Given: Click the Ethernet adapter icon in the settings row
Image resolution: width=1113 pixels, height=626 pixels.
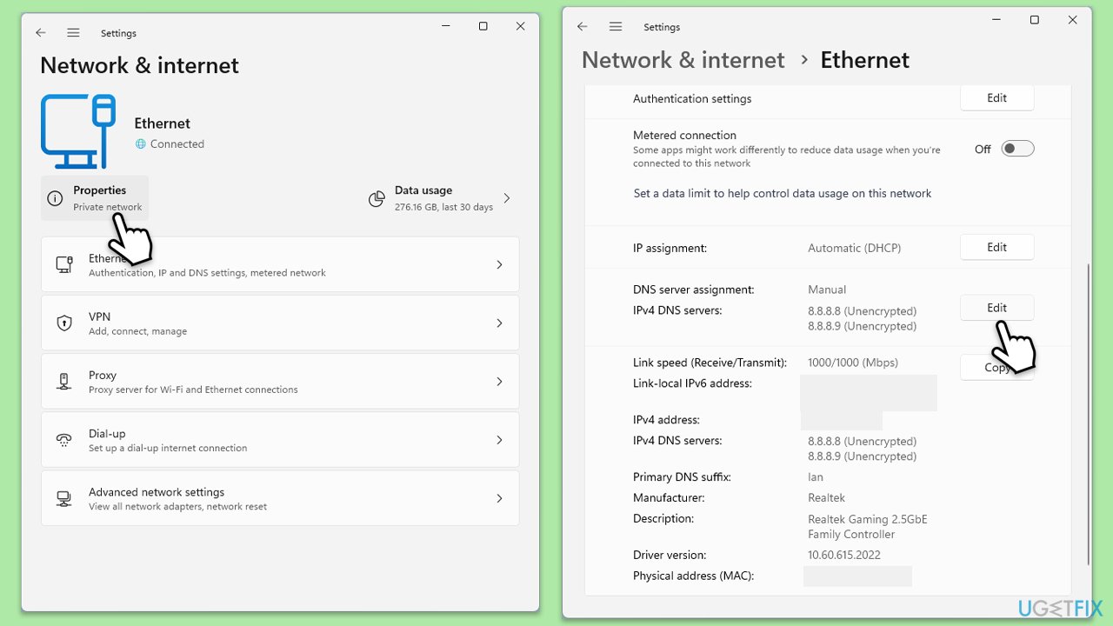Looking at the screenshot, I should click(x=63, y=264).
